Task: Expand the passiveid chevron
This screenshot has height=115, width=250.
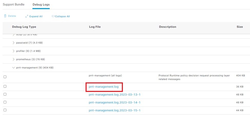Action: pyautogui.click(x=14, y=43)
